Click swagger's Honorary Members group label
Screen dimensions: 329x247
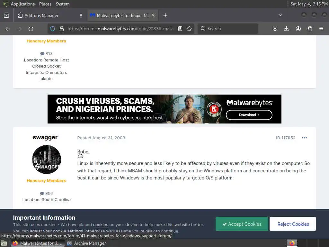(46, 181)
